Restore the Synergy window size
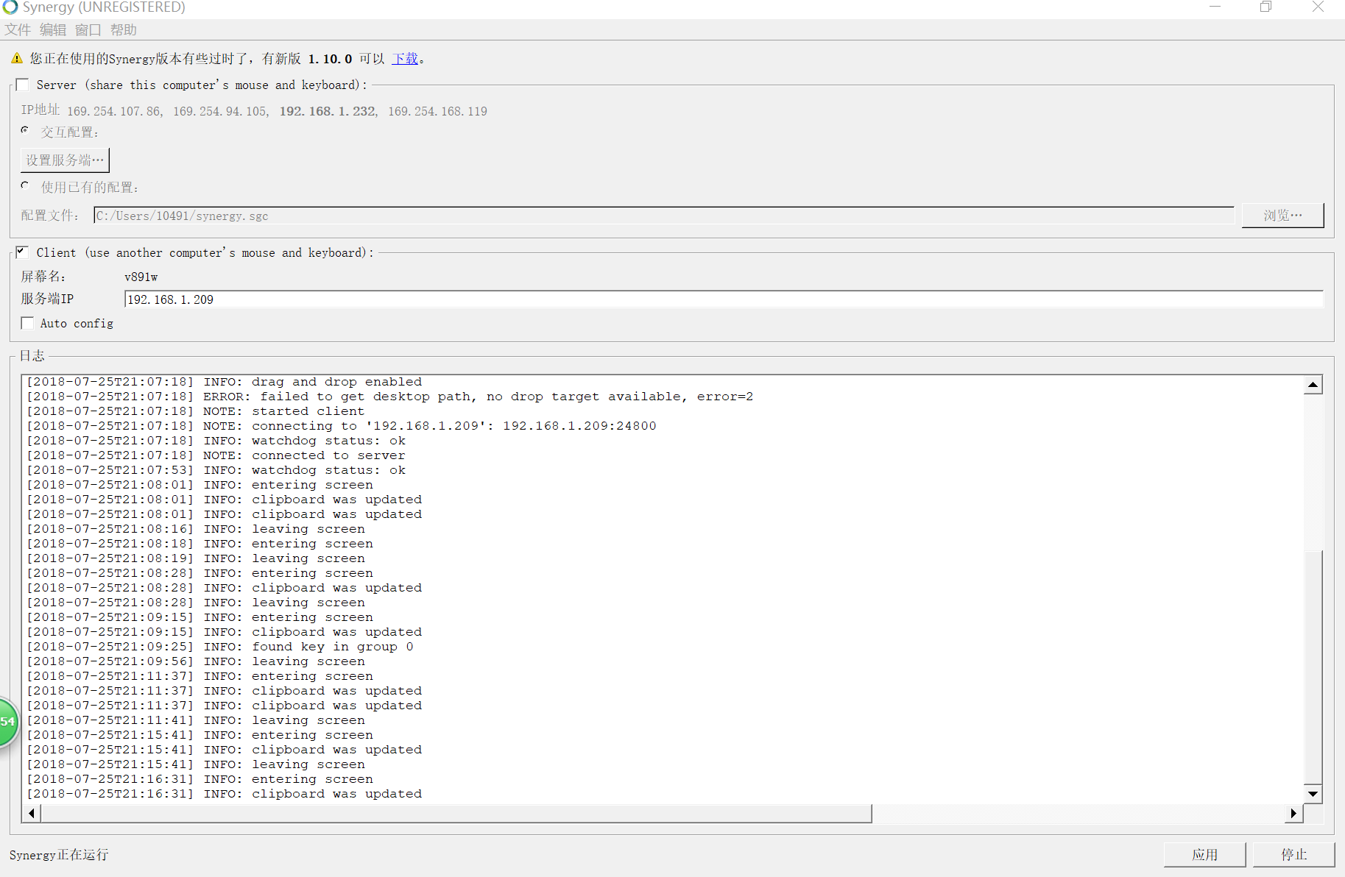 click(1266, 7)
